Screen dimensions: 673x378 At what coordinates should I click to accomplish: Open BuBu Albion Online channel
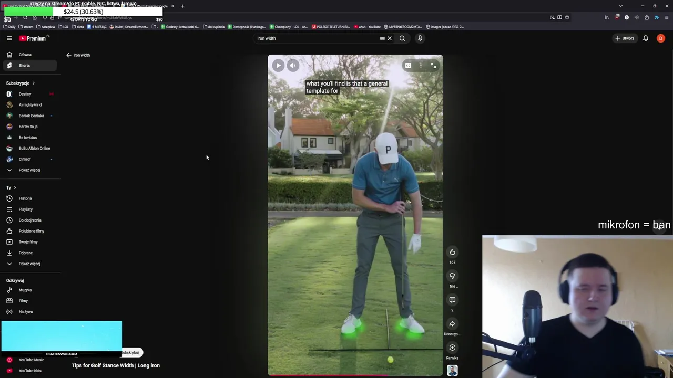(x=29, y=148)
